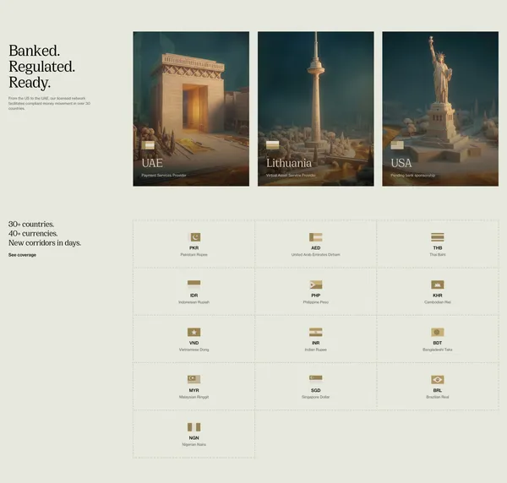
Task: Click the PKR currency code
Action: pyautogui.click(x=194, y=248)
